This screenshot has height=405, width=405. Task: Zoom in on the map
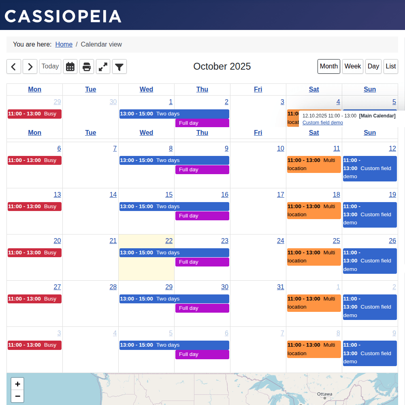[17, 384]
